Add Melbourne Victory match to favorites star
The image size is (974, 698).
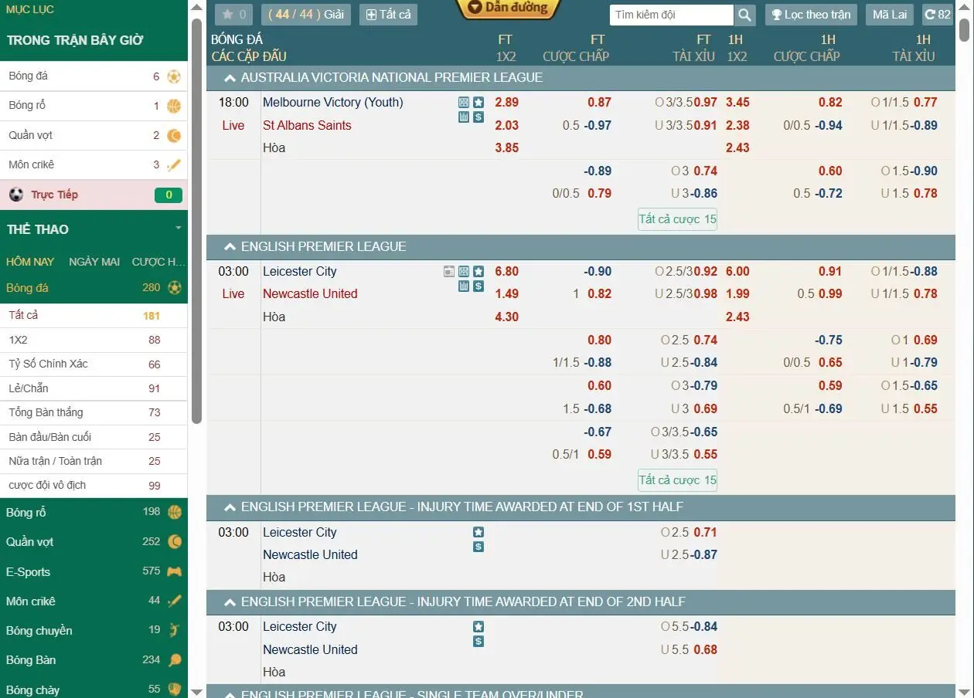pyautogui.click(x=478, y=103)
